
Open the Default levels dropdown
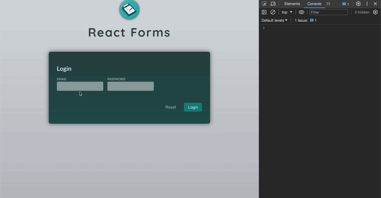tap(274, 20)
